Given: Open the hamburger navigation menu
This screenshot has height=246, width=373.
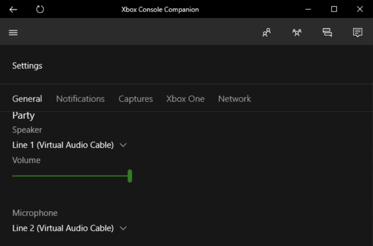Looking at the screenshot, I should pyautogui.click(x=13, y=33).
